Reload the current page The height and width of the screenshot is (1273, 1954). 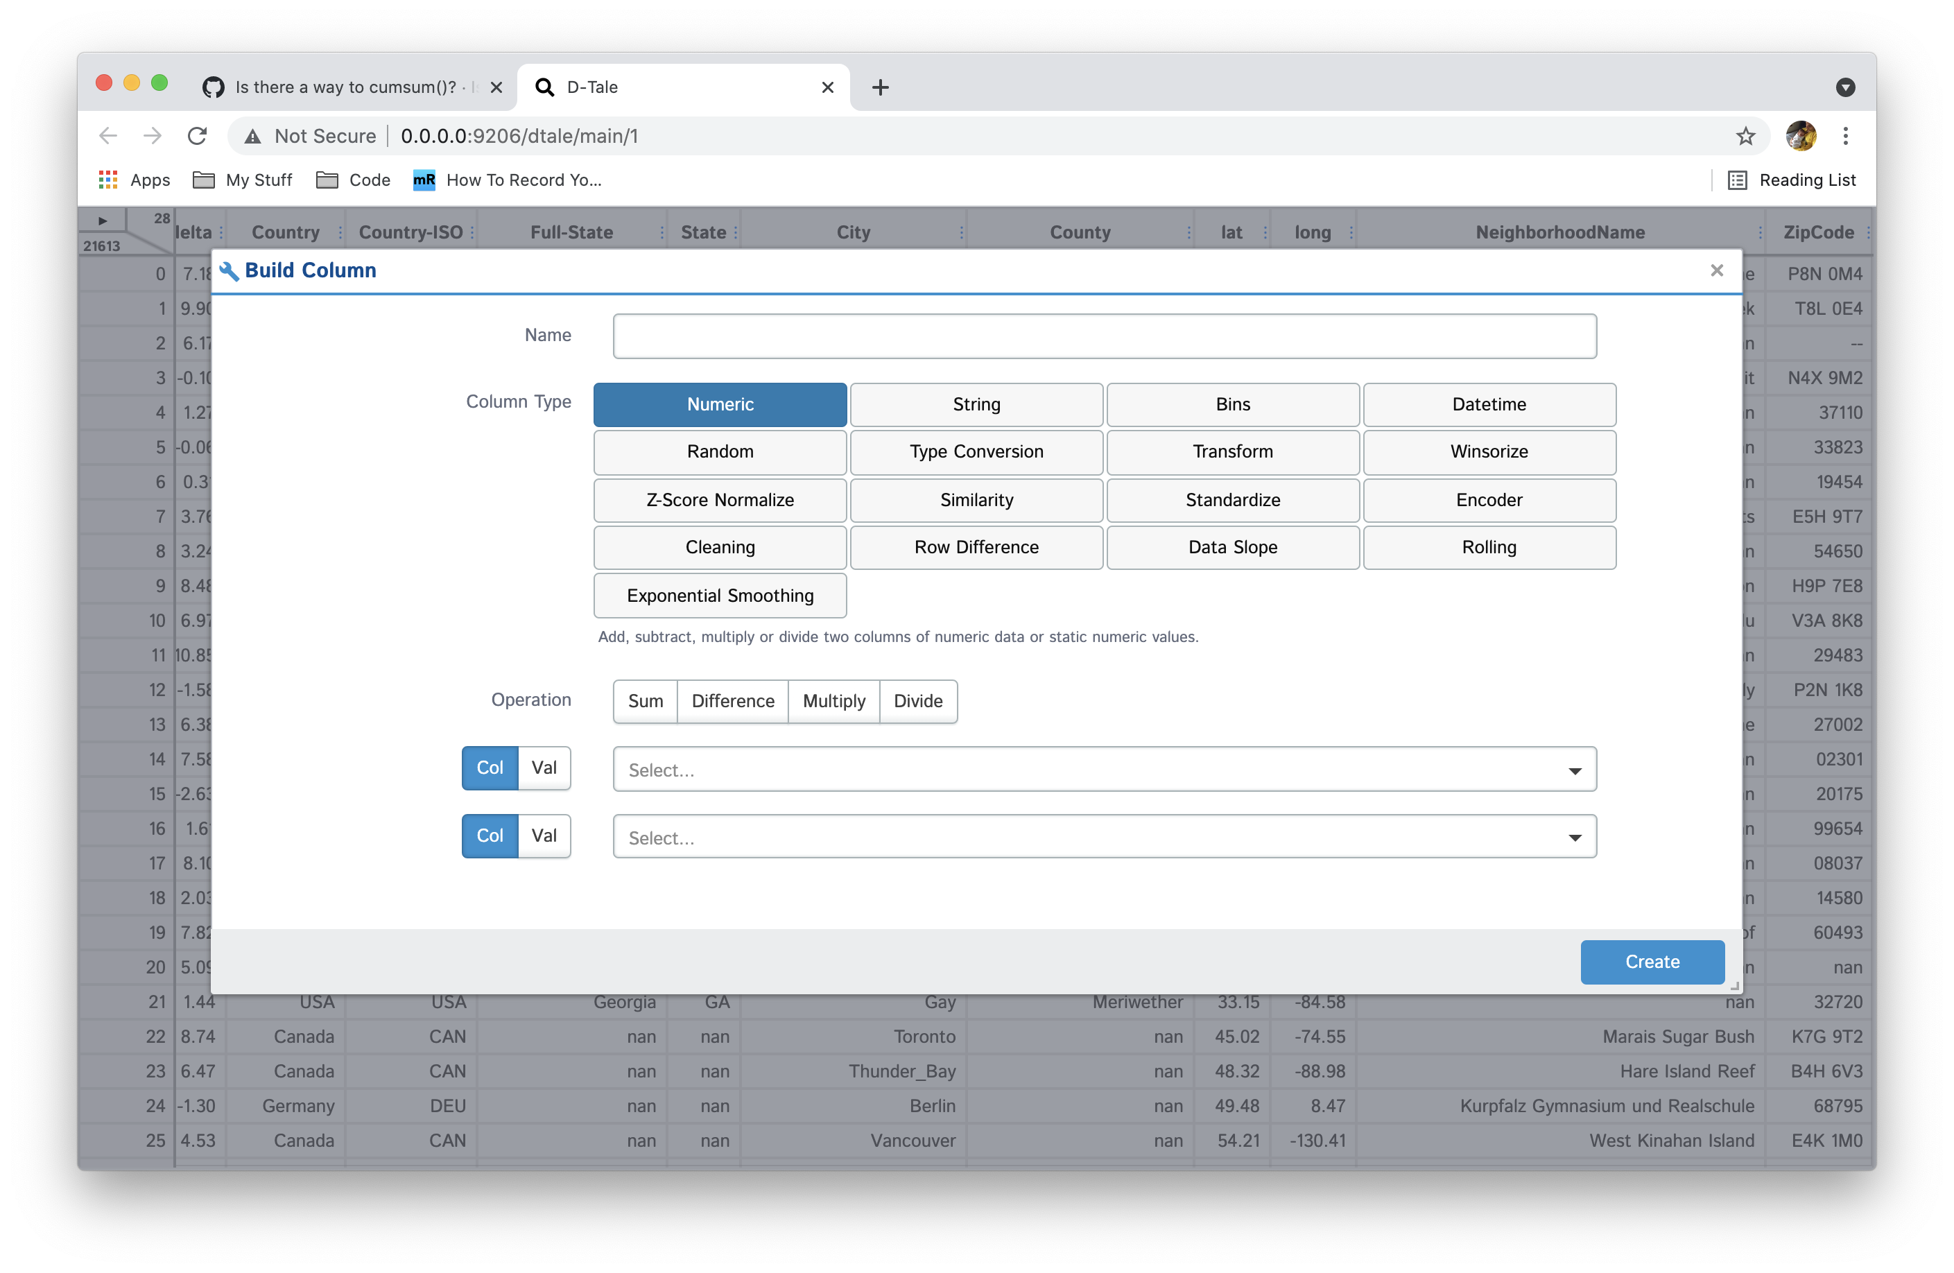pos(197,135)
